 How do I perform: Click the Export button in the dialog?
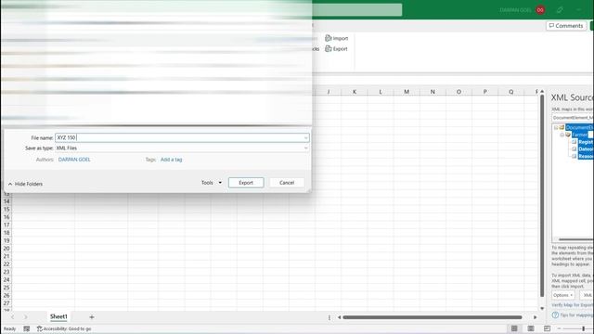point(246,183)
